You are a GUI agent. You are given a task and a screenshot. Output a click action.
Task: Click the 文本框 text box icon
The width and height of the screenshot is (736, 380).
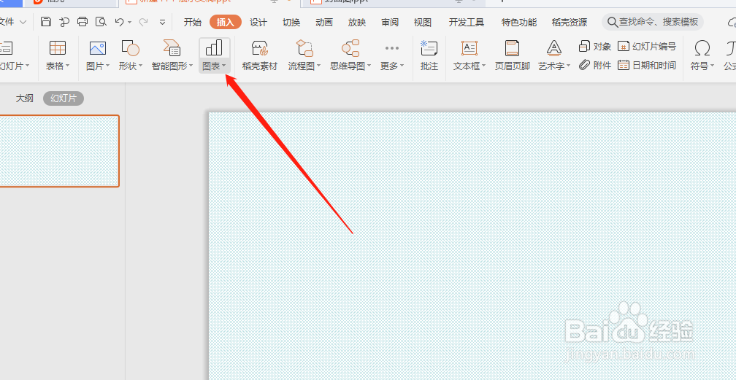469,48
